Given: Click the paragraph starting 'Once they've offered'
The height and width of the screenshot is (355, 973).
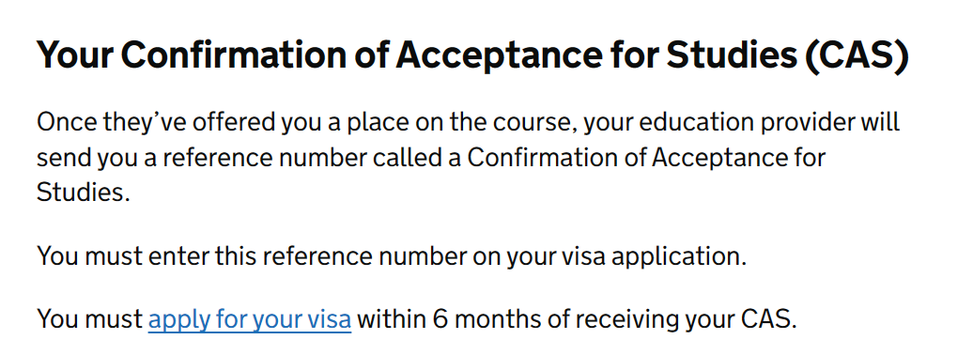Looking at the screenshot, I should pos(468,158).
